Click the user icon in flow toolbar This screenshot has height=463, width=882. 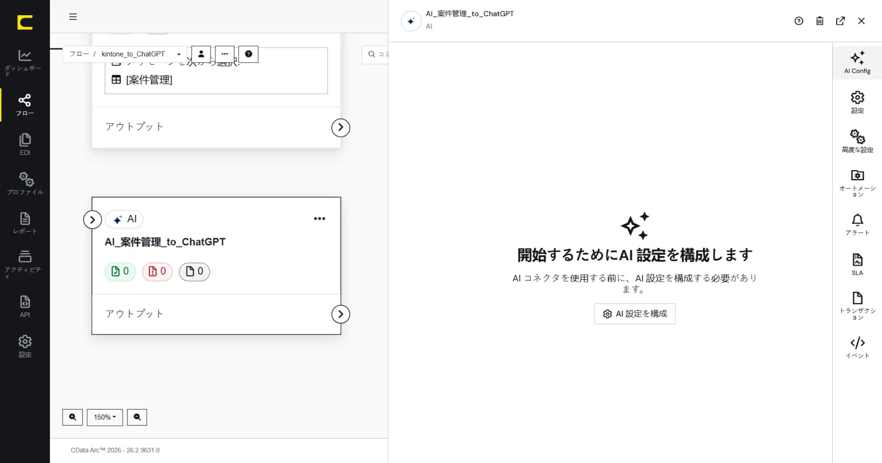(201, 54)
